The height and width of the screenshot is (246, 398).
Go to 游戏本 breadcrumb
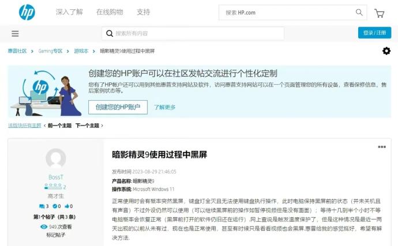click(x=81, y=51)
